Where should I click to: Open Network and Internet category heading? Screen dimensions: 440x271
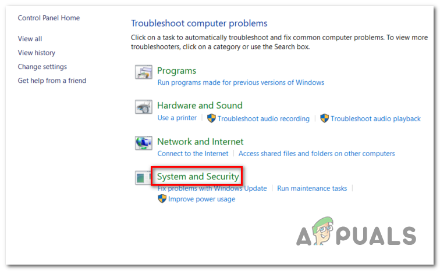point(200,142)
